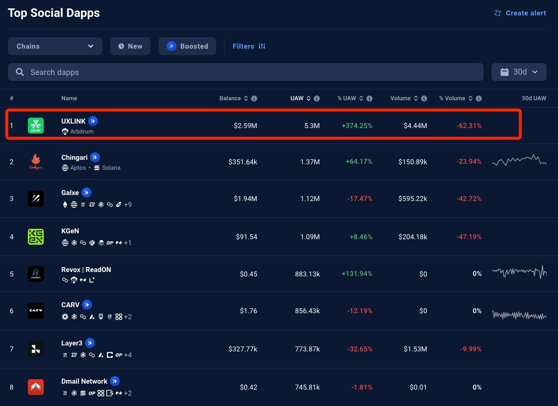Open the Chains dropdown
The image size is (558, 406).
[55, 46]
